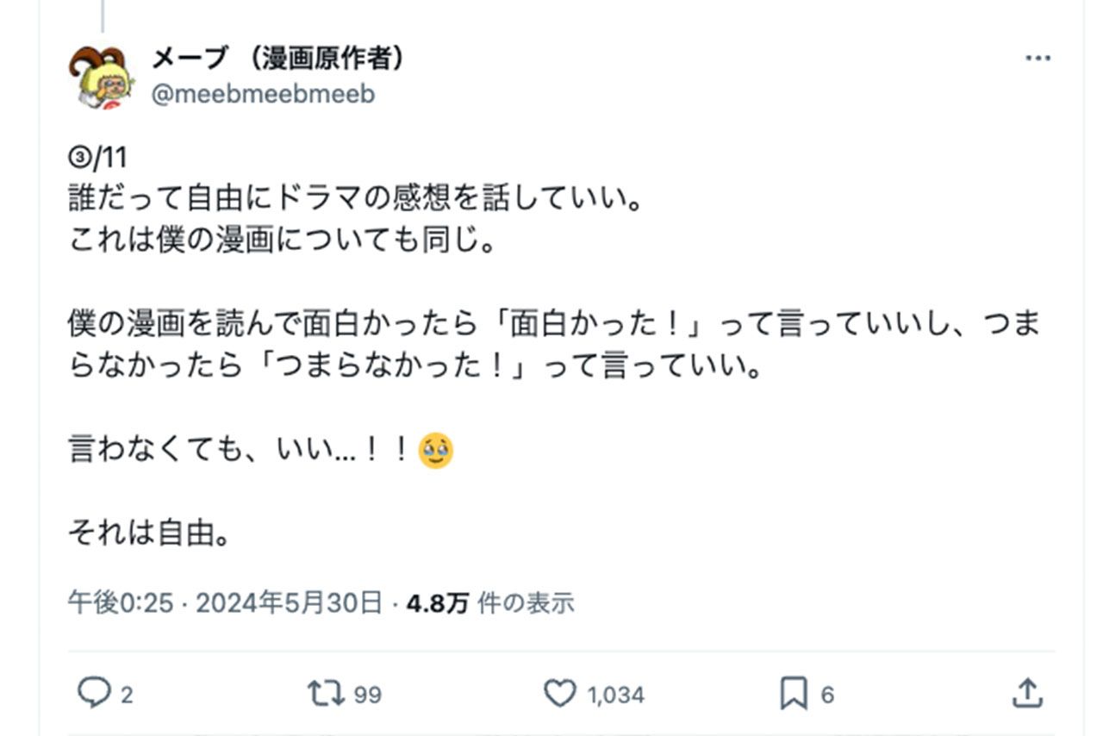The image size is (1103, 736).
Task: Select the @meebmeebmeeb handle
Action: pyautogui.click(x=263, y=95)
